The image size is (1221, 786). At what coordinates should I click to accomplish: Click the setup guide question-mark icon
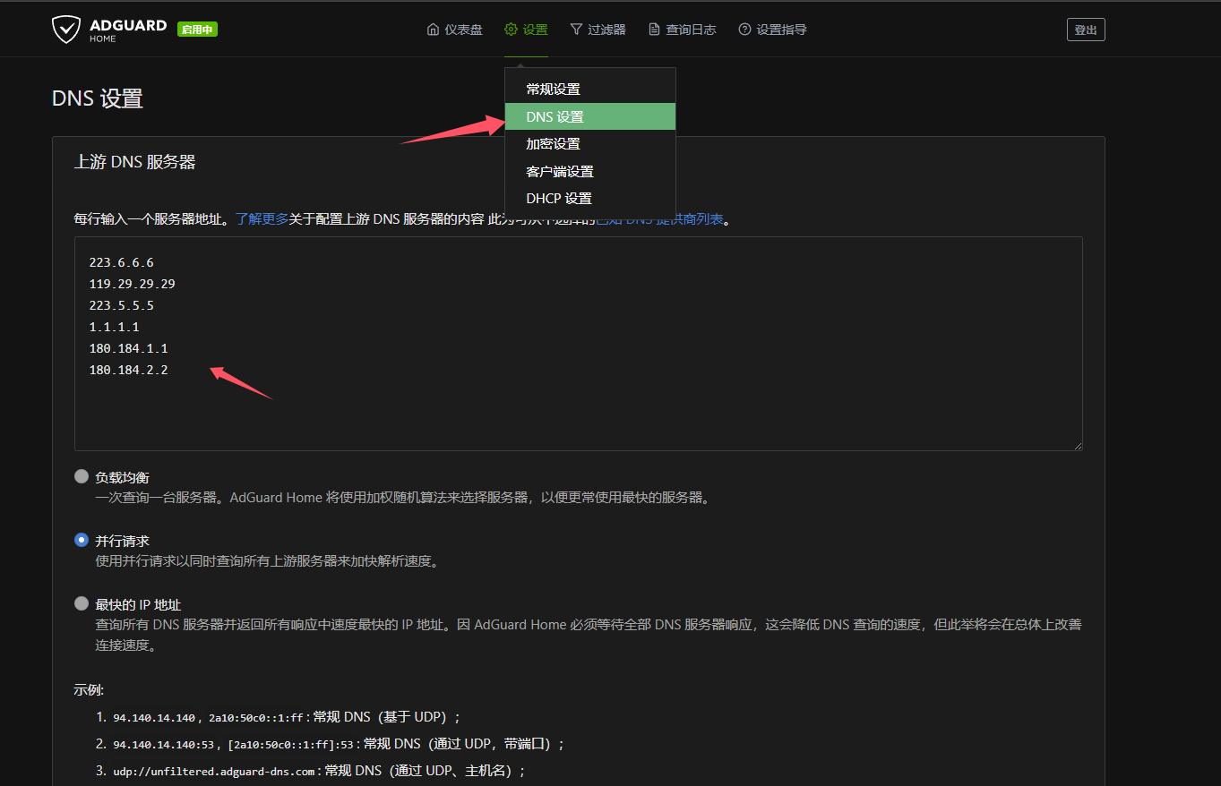coord(744,30)
